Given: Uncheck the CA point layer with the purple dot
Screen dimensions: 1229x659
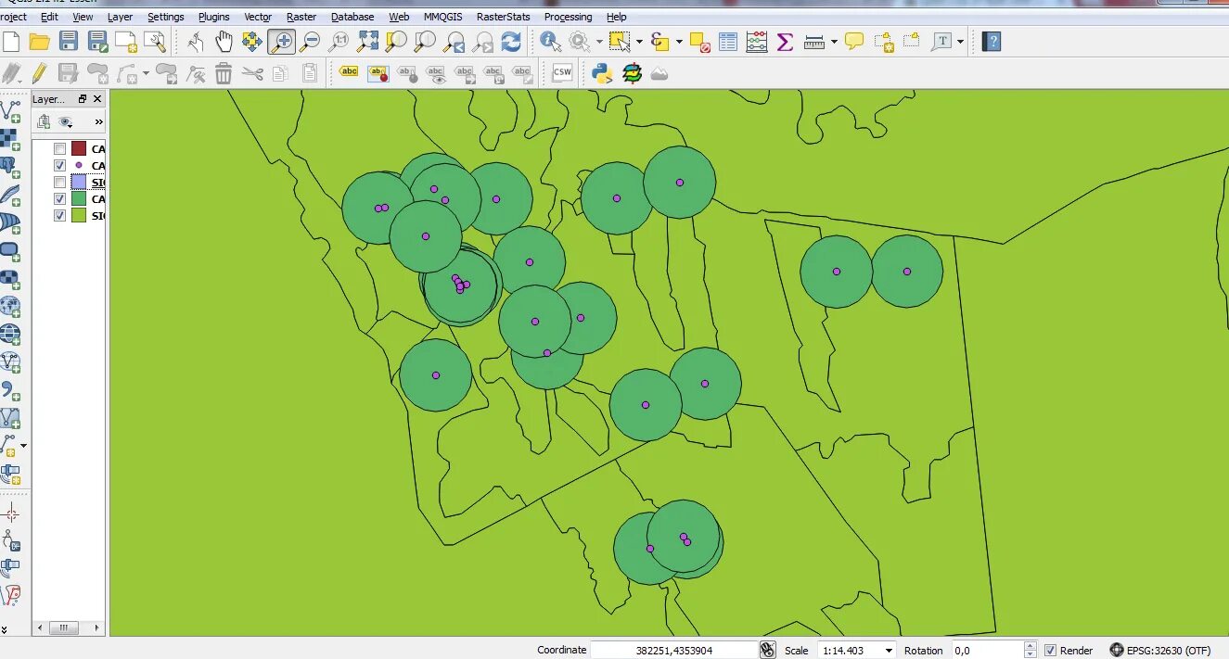Looking at the screenshot, I should pos(60,165).
